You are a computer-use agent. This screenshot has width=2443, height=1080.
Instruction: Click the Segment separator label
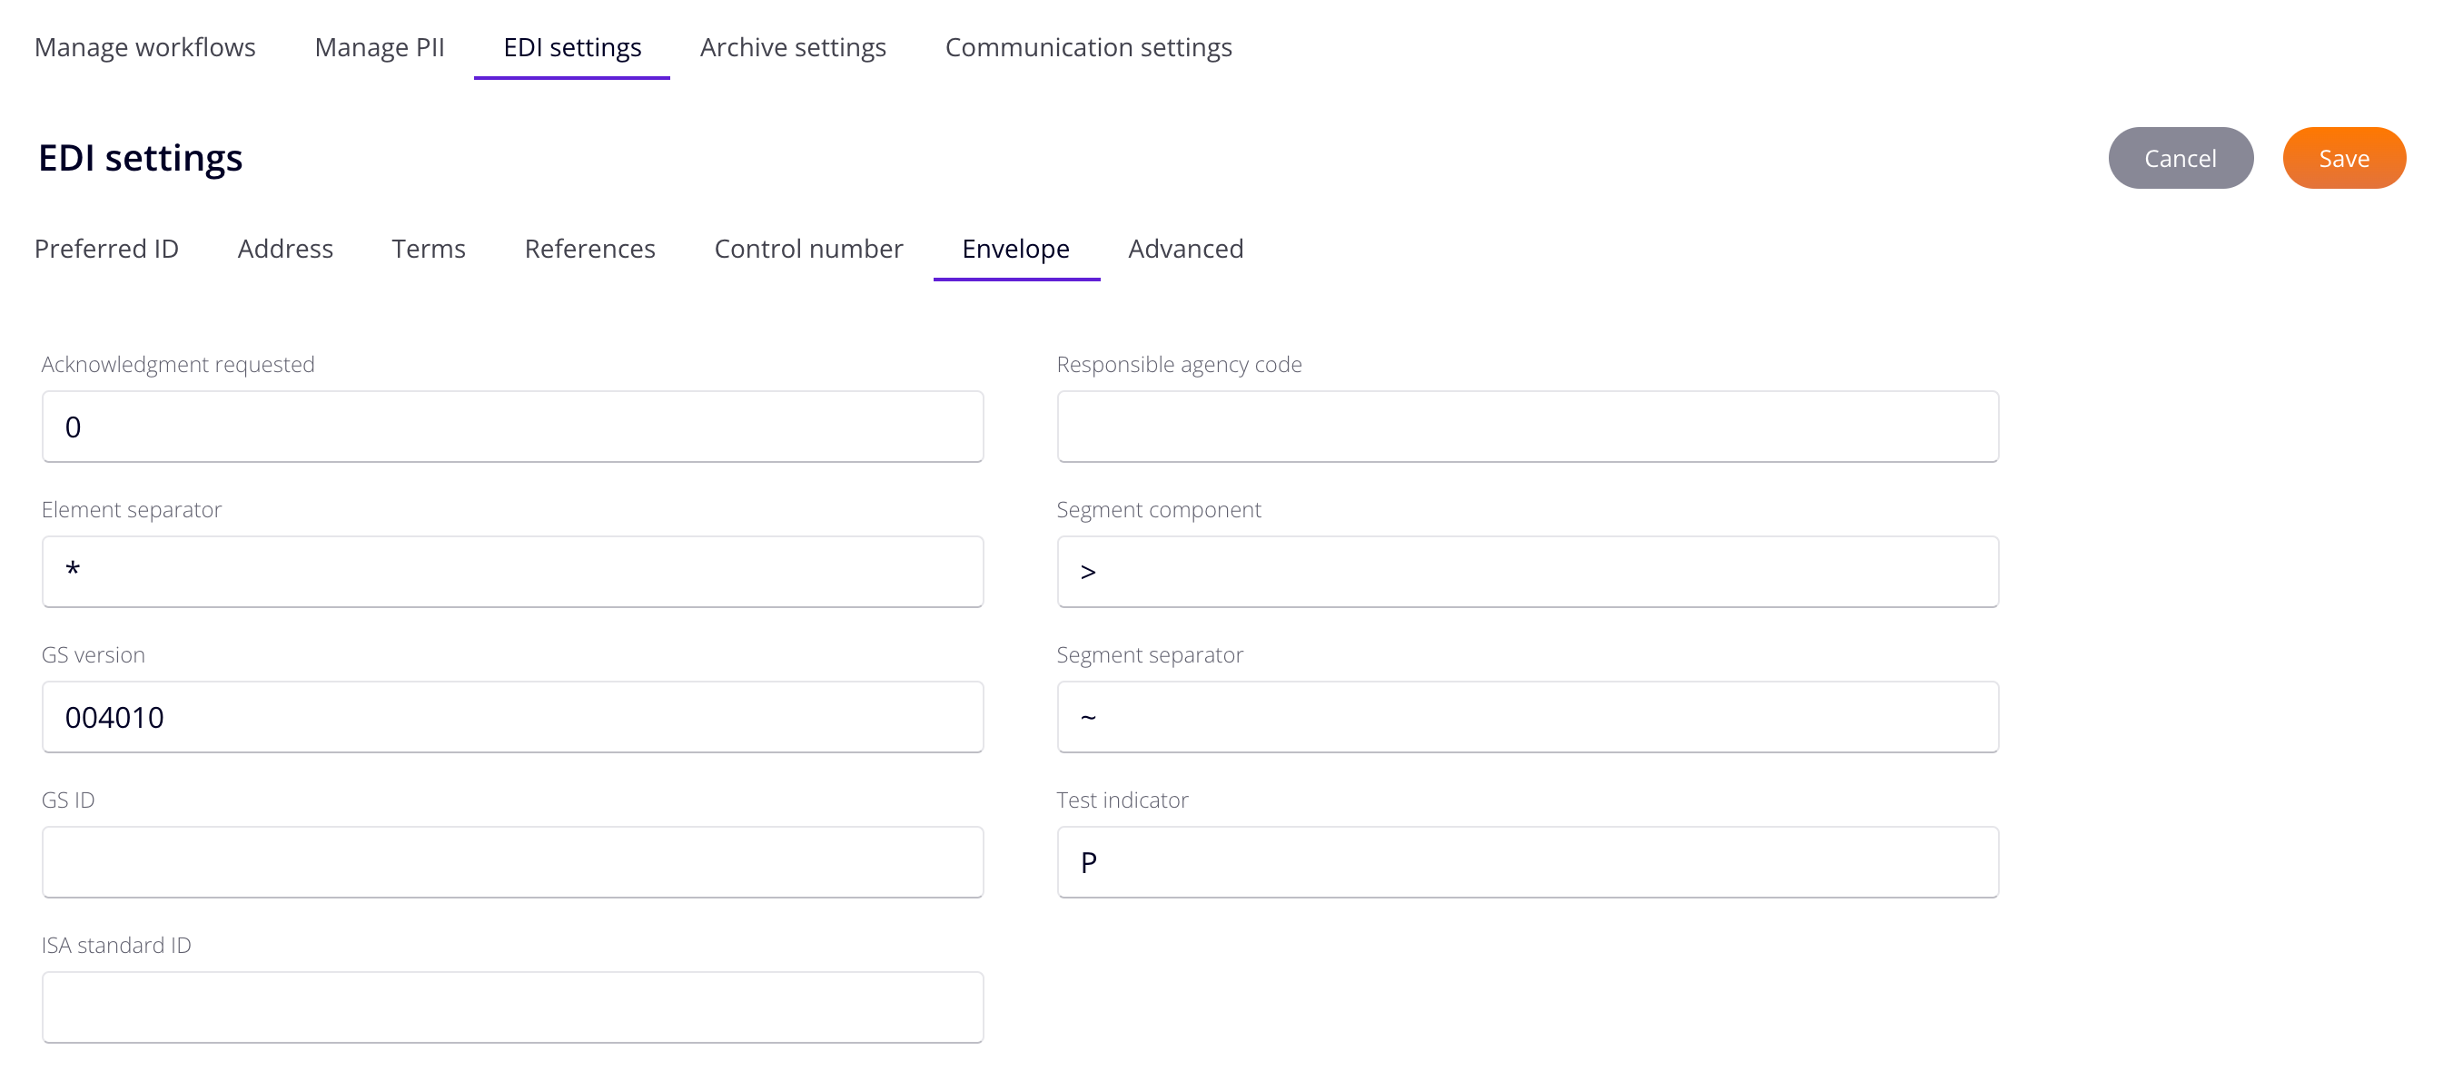[1150, 654]
